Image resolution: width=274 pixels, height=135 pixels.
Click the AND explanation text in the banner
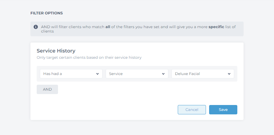(138, 29)
